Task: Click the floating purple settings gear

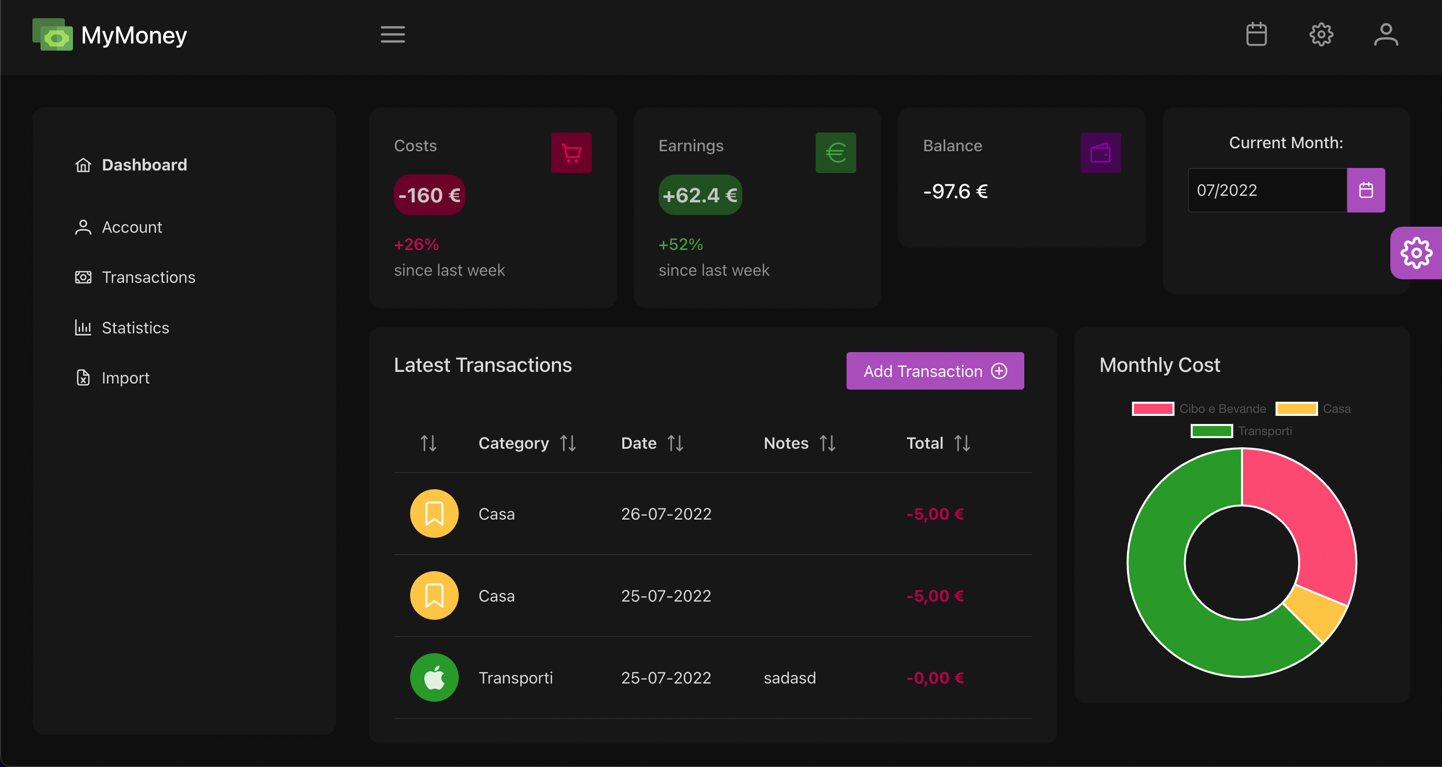Action: (x=1416, y=253)
